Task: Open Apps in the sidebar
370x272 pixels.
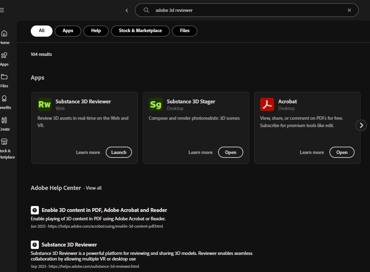Action: click(x=4, y=59)
